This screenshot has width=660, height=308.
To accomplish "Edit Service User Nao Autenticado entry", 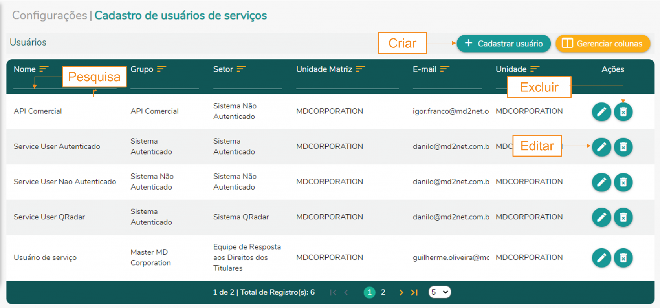I will [601, 182].
